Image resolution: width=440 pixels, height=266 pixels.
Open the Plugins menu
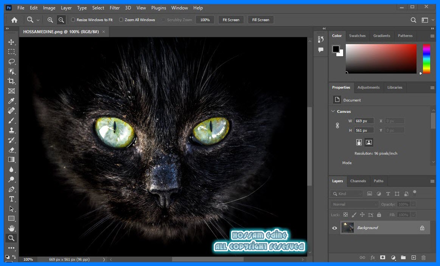coord(159,8)
